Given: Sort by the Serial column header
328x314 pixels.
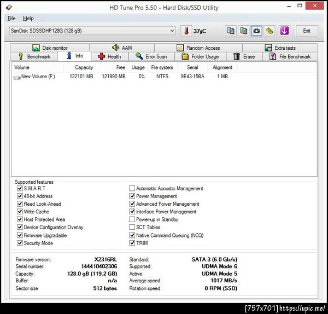Looking at the screenshot, I should coord(192,67).
